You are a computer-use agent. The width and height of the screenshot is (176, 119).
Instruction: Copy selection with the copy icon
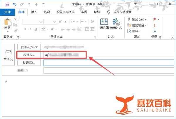15,25
